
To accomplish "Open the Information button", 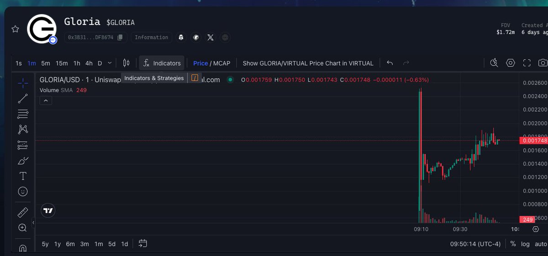I will 152,37.
